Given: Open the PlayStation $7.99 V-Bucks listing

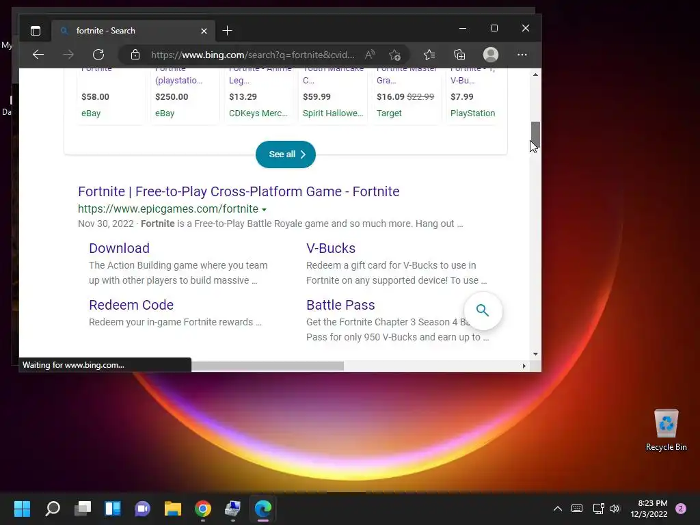Looking at the screenshot, I should point(473,96).
